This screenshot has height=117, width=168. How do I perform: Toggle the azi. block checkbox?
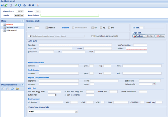coord(92,28)
